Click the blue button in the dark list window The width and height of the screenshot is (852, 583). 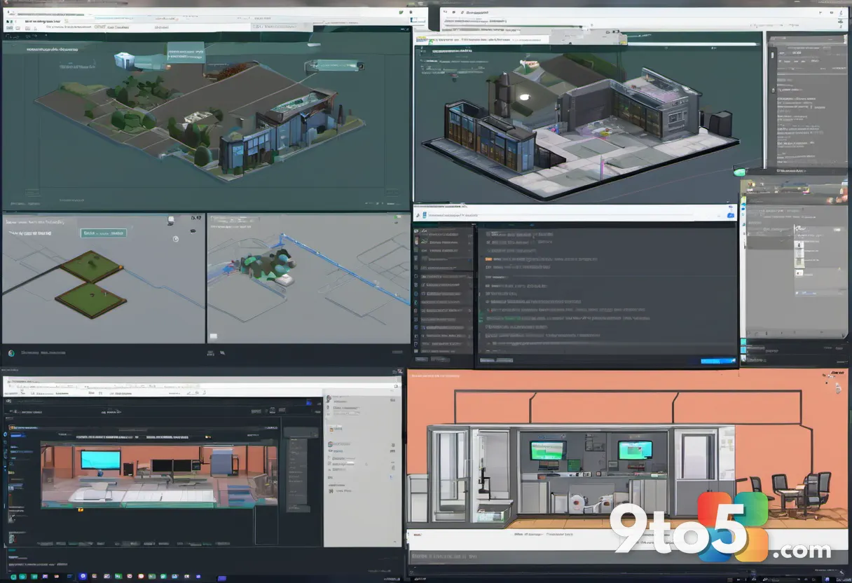[x=717, y=361]
